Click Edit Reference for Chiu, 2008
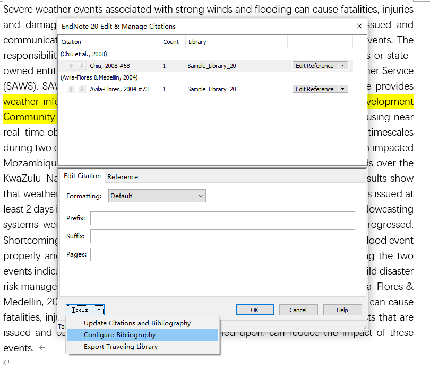This screenshot has height=371, width=430. 314,66
